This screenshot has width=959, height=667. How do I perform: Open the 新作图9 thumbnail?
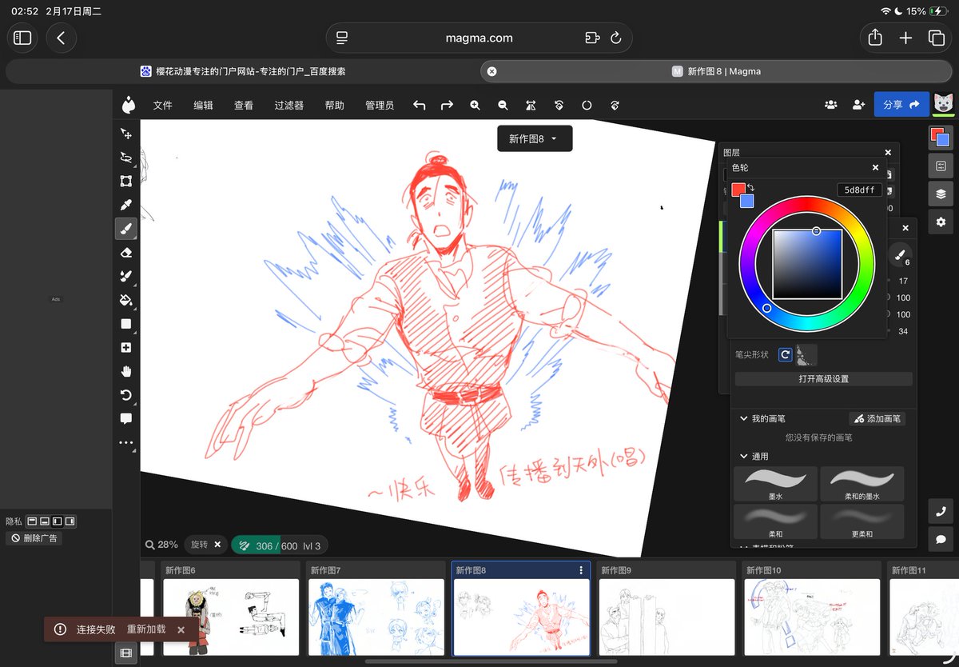point(667,617)
